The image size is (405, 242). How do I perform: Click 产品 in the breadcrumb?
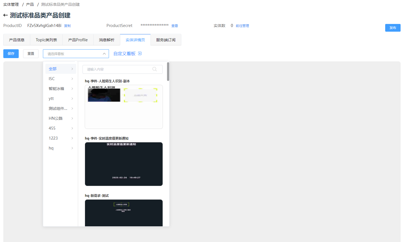point(30,4)
